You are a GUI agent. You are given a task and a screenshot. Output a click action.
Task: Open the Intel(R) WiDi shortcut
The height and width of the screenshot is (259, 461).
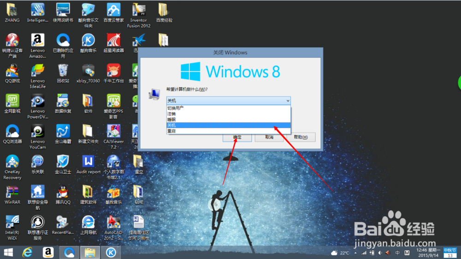click(x=12, y=228)
